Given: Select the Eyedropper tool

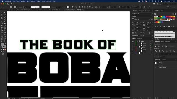Looking at the screenshot, I should click(x=2, y=35).
